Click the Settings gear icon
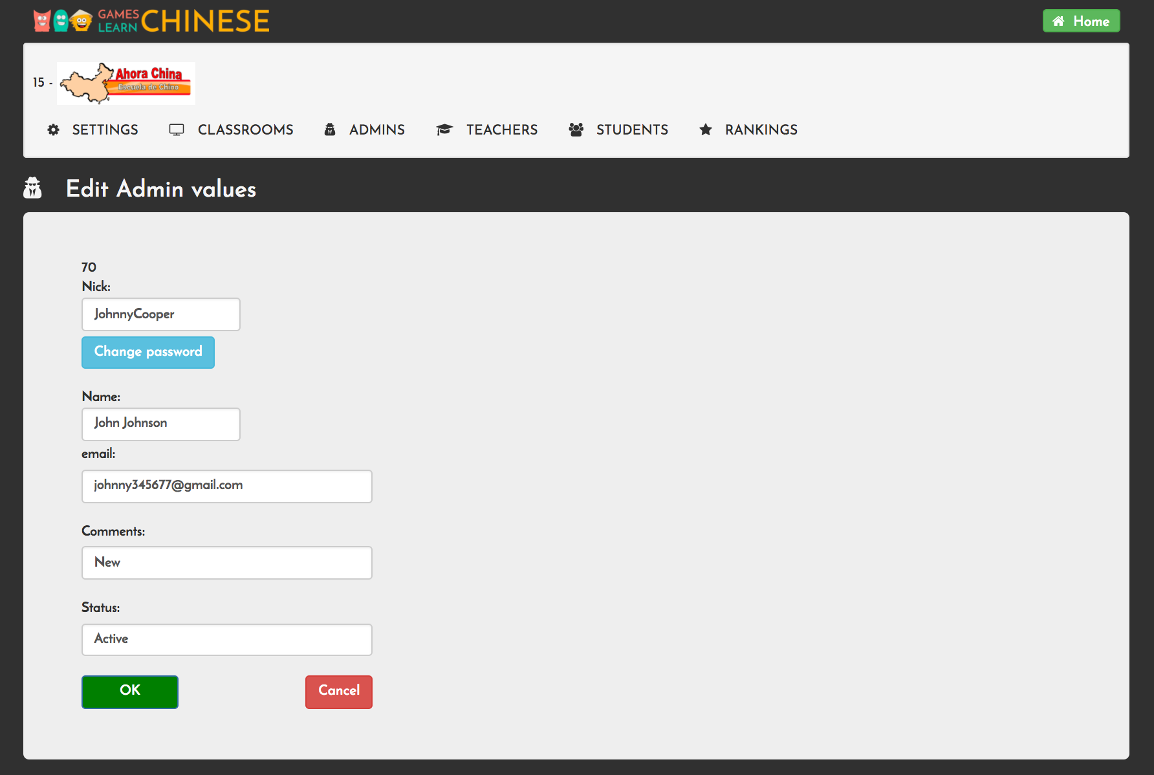Screen dimensions: 1154x775 pos(54,130)
